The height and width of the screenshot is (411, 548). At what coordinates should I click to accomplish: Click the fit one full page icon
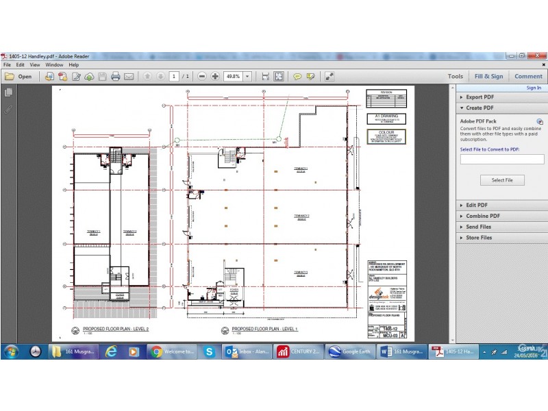pyautogui.click(x=279, y=77)
